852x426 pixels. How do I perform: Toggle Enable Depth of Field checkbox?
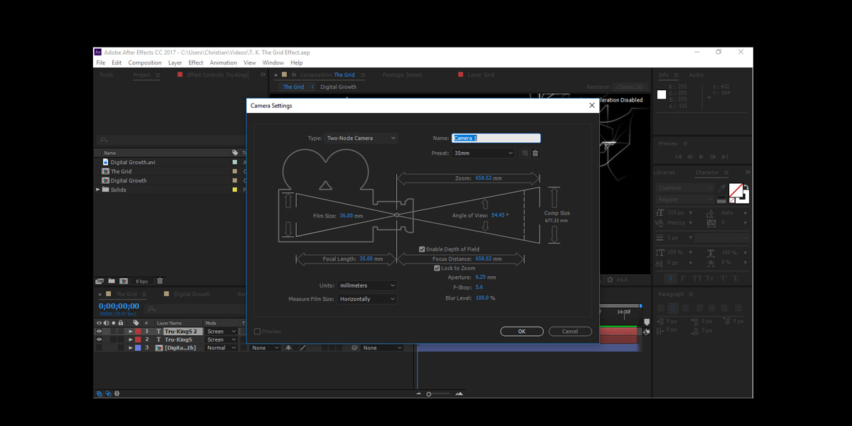(422, 249)
